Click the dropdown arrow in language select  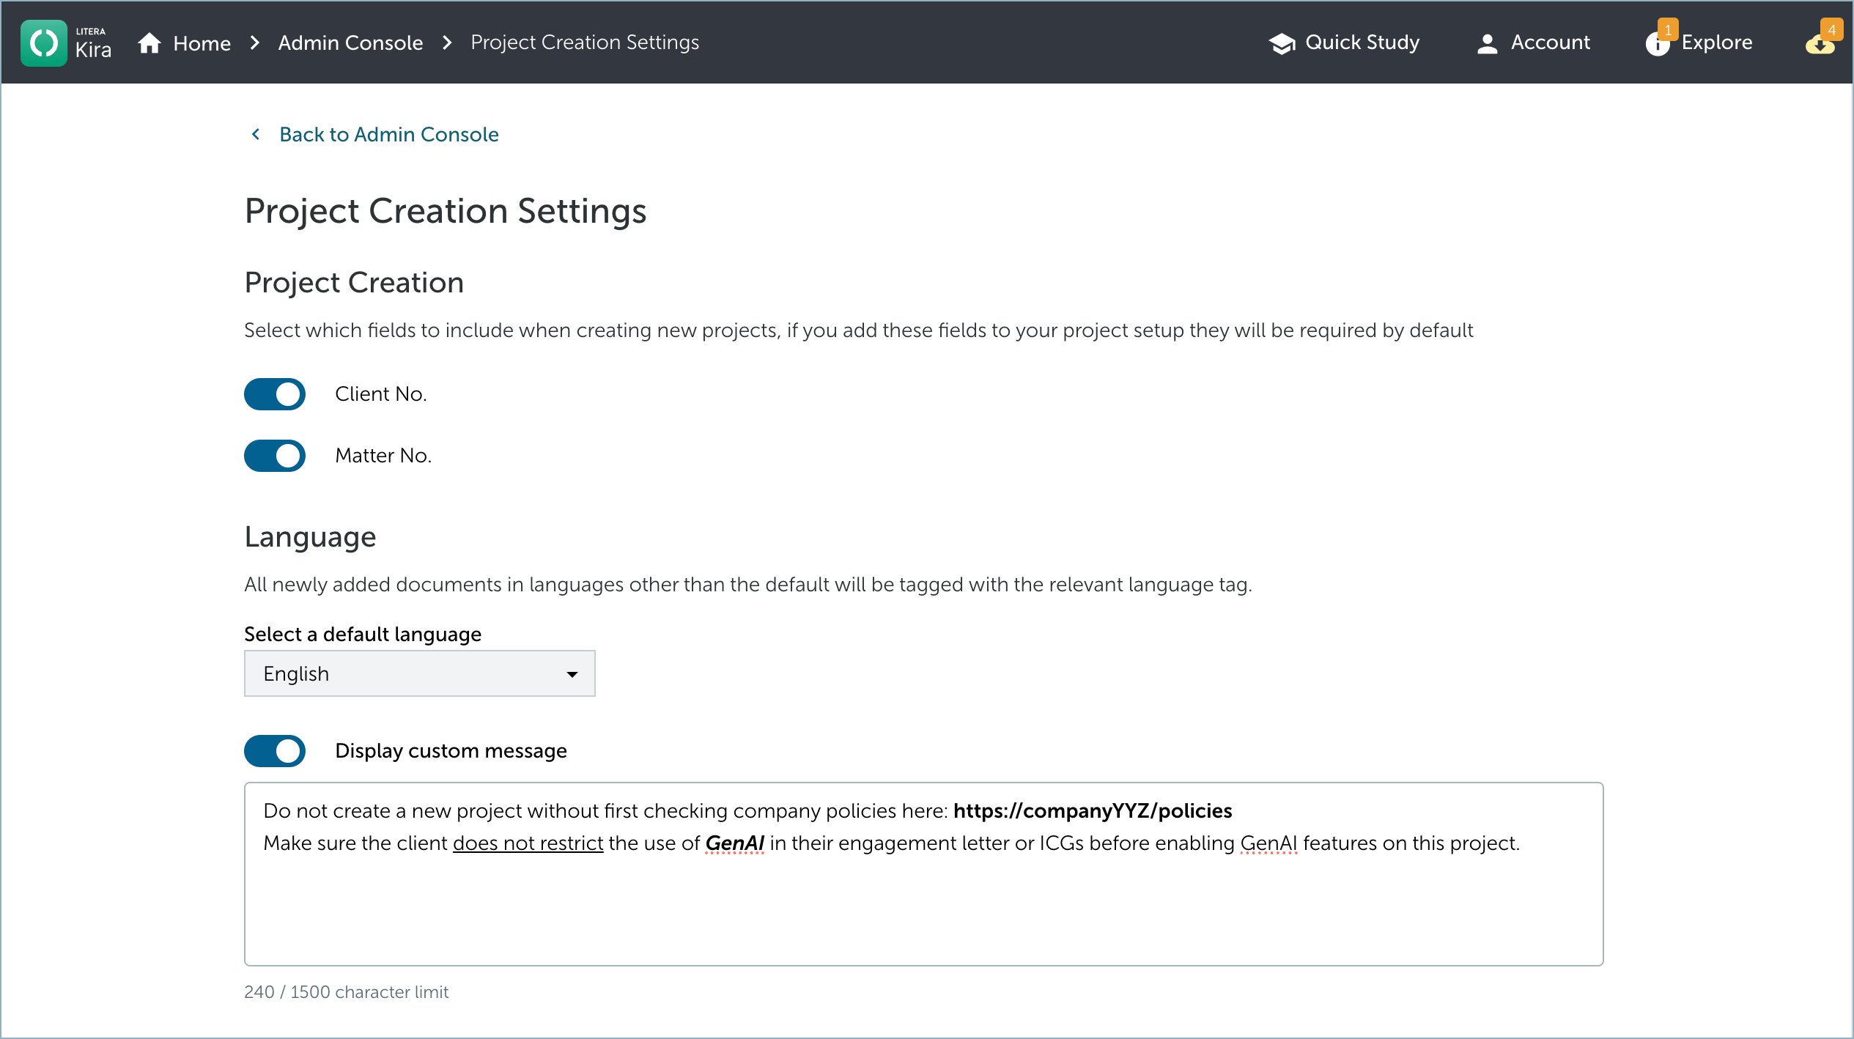pyautogui.click(x=572, y=674)
